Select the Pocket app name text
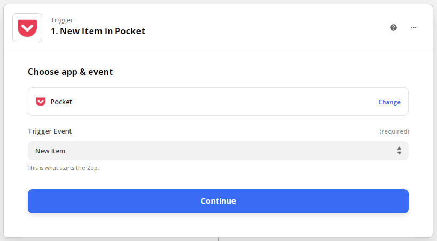 point(61,102)
